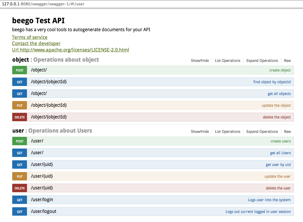Expand the GET /object/ path
The image size is (303, 222).
(x=39, y=93)
